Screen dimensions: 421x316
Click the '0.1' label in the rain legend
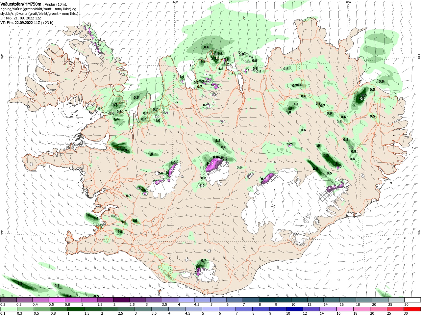click(x=3, y=314)
